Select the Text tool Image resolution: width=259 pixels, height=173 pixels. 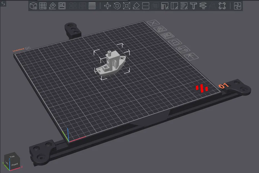[193, 6]
